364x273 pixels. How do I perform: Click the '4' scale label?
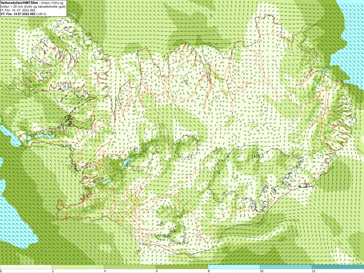(x=105, y=271)
